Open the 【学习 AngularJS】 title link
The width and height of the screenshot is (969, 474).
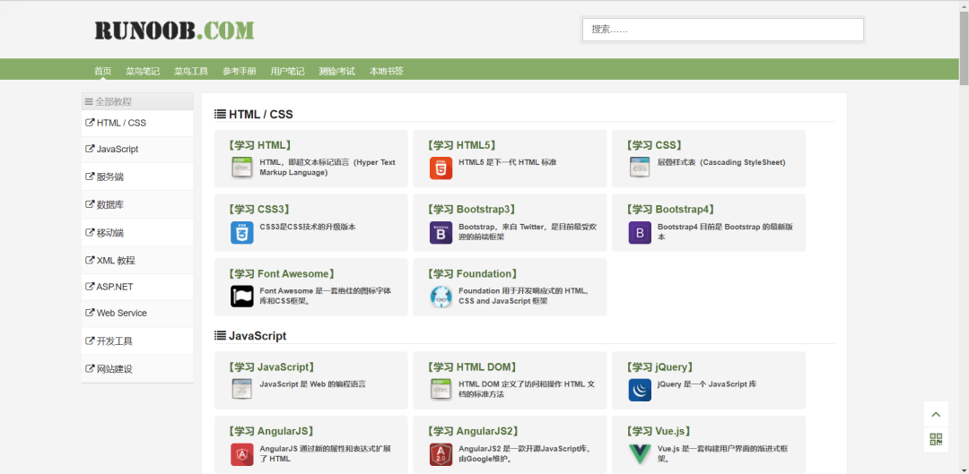point(271,431)
